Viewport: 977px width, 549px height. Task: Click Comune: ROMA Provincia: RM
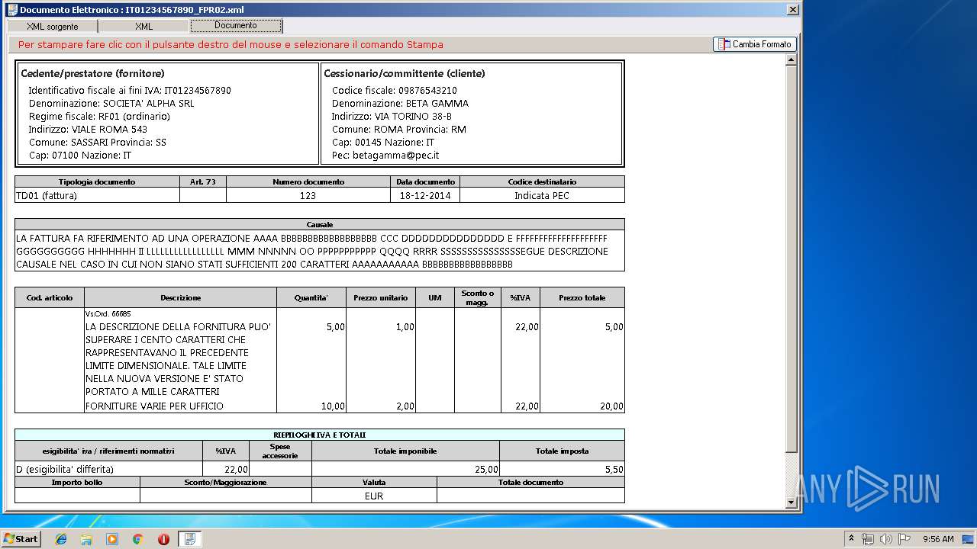[x=398, y=130]
